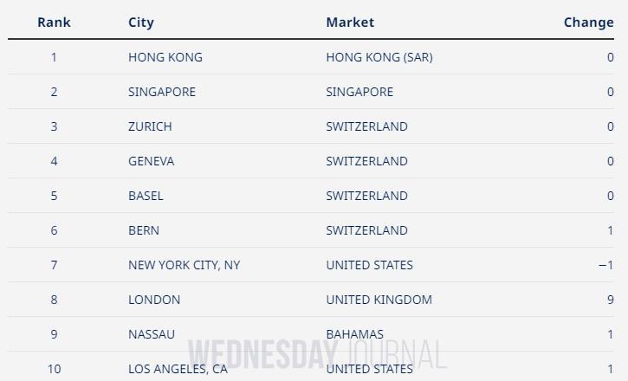Select the HONG KONG city cell
This screenshot has width=628, height=381.
[165, 57]
